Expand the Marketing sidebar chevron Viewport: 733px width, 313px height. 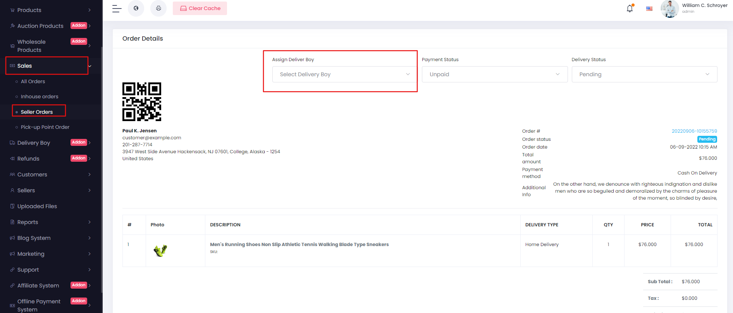click(x=89, y=254)
